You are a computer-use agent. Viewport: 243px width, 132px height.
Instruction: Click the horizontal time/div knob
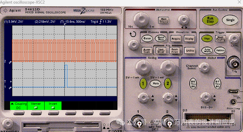pos(141,20)
